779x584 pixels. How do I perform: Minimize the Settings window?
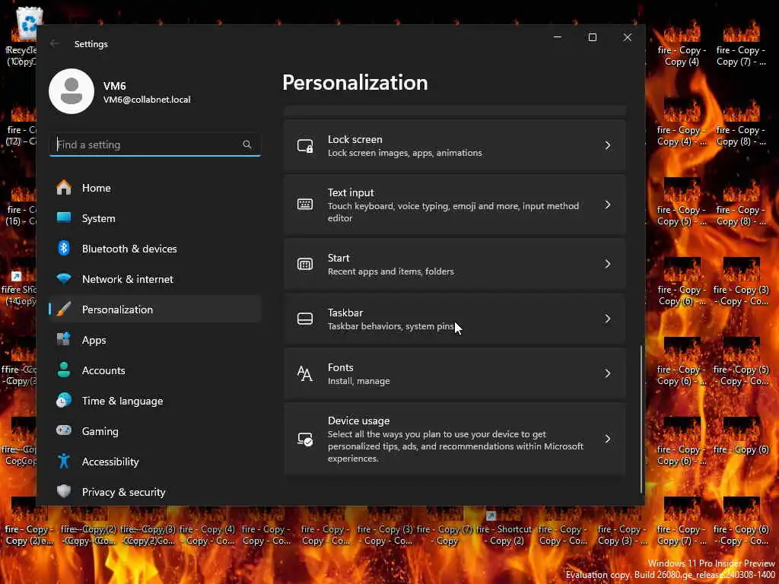tap(558, 37)
